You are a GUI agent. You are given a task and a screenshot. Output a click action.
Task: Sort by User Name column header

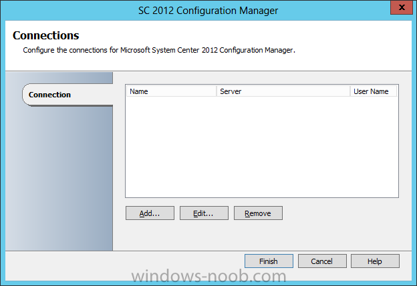[x=374, y=91]
